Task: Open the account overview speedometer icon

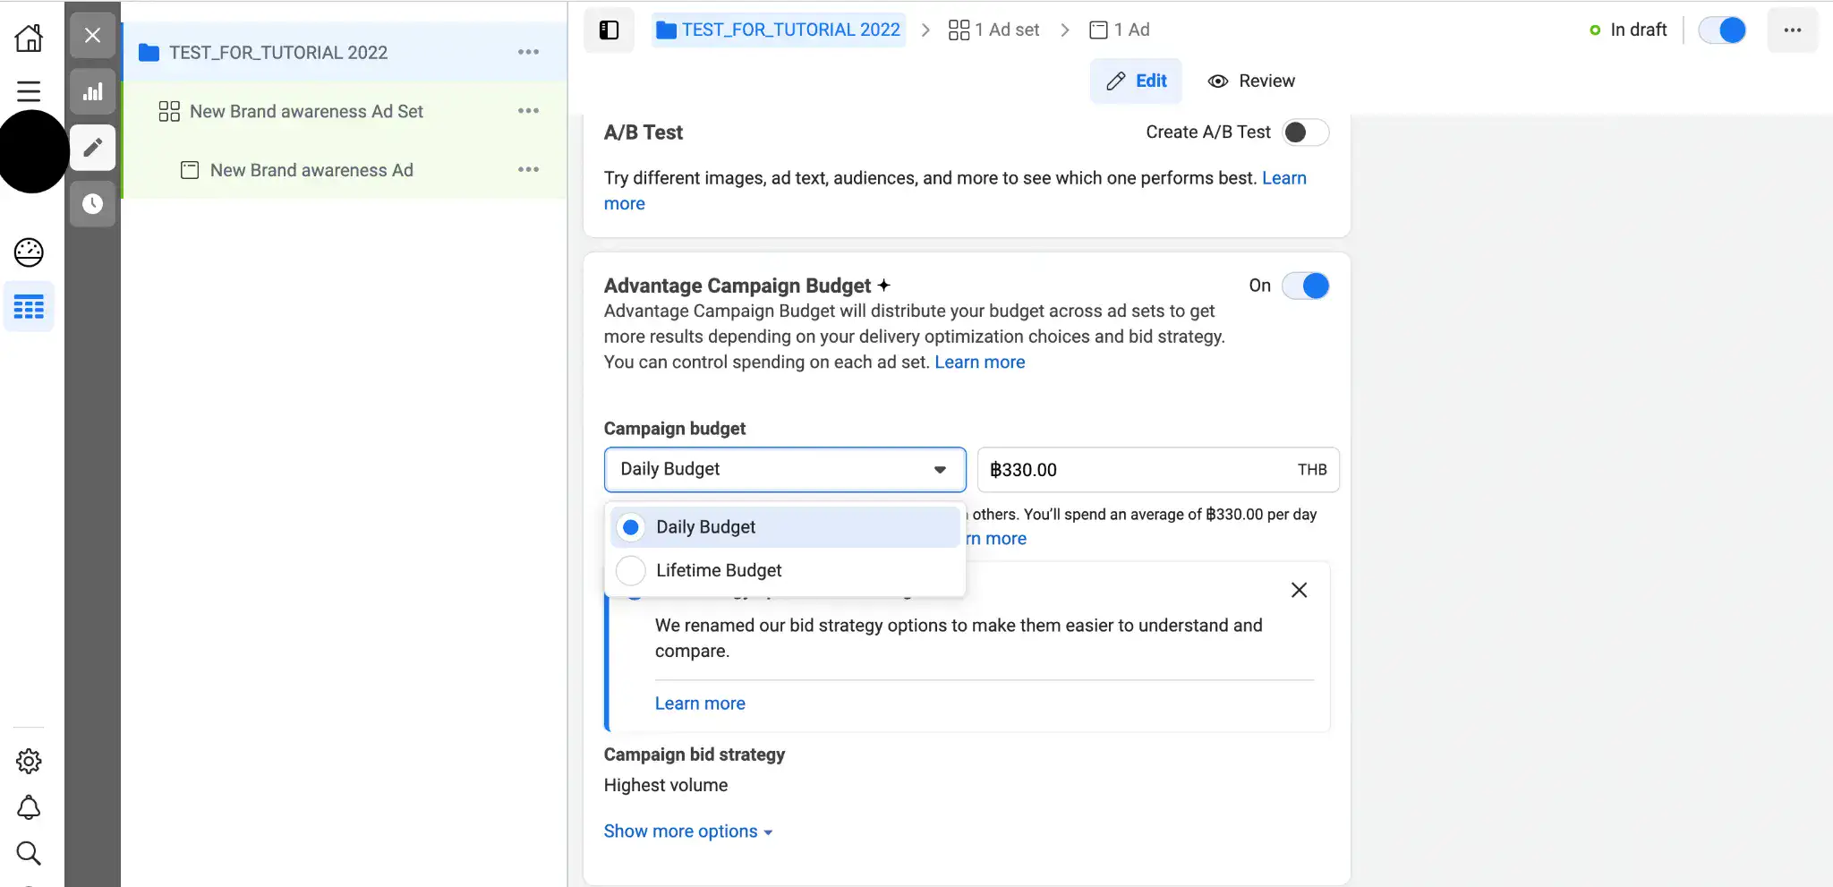Action: tap(29, 252)
